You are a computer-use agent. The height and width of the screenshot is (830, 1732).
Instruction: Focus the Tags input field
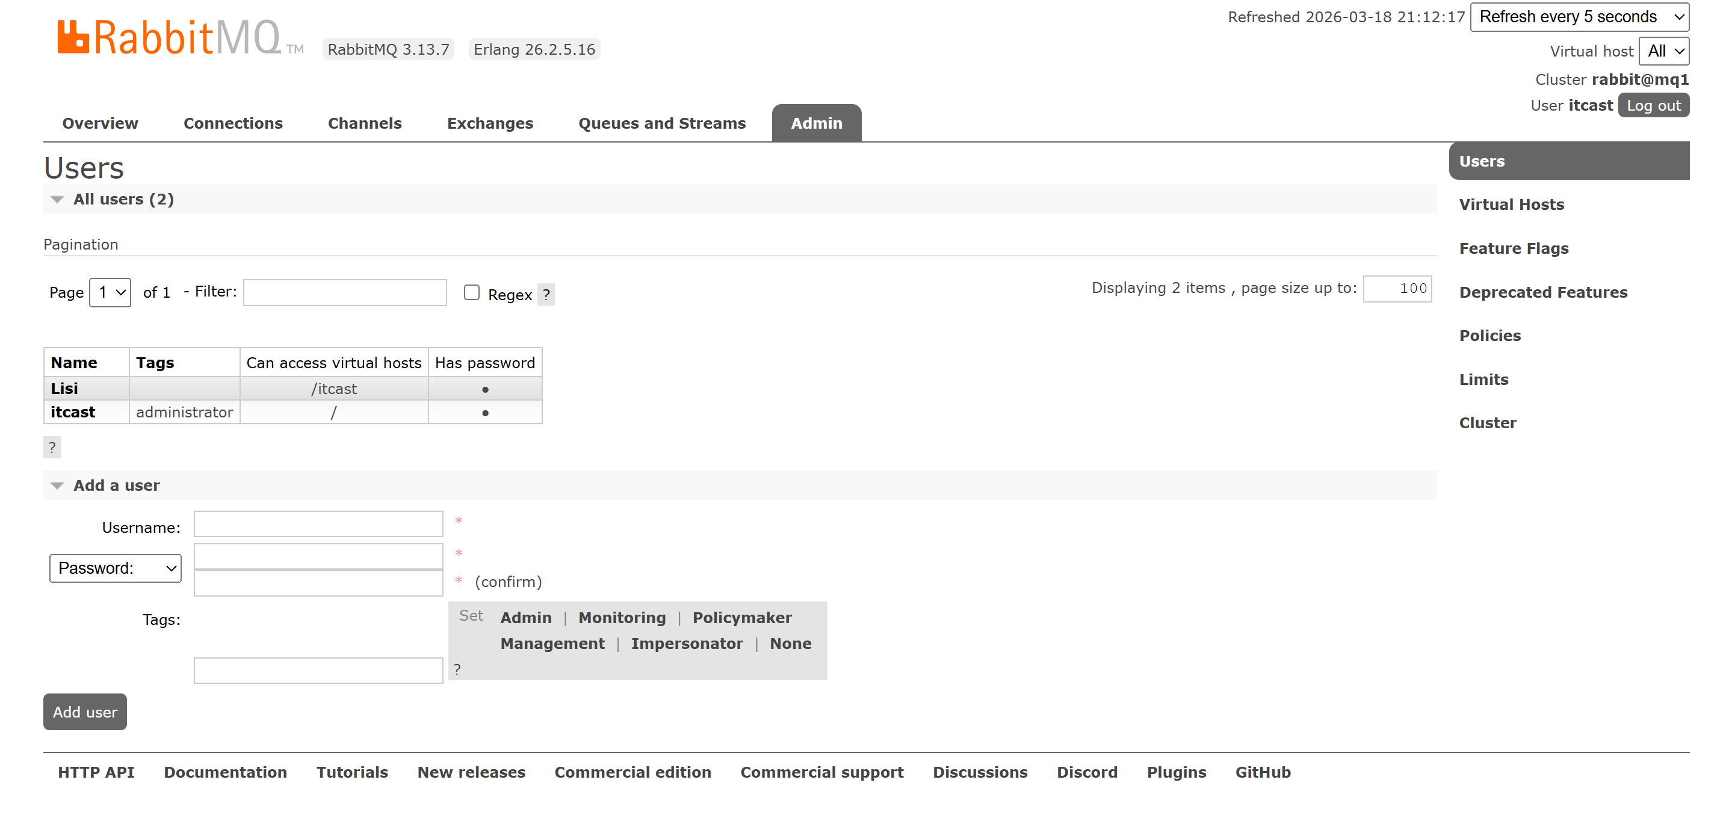pyautogui.click(x=318, y=671)
